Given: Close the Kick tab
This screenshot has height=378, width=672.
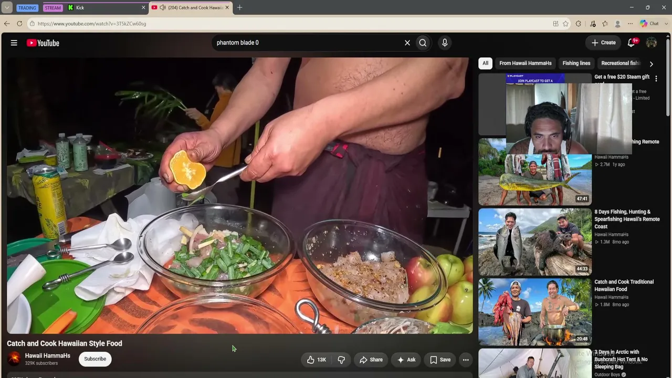Looking at the screenshot, I should [143, 8].
